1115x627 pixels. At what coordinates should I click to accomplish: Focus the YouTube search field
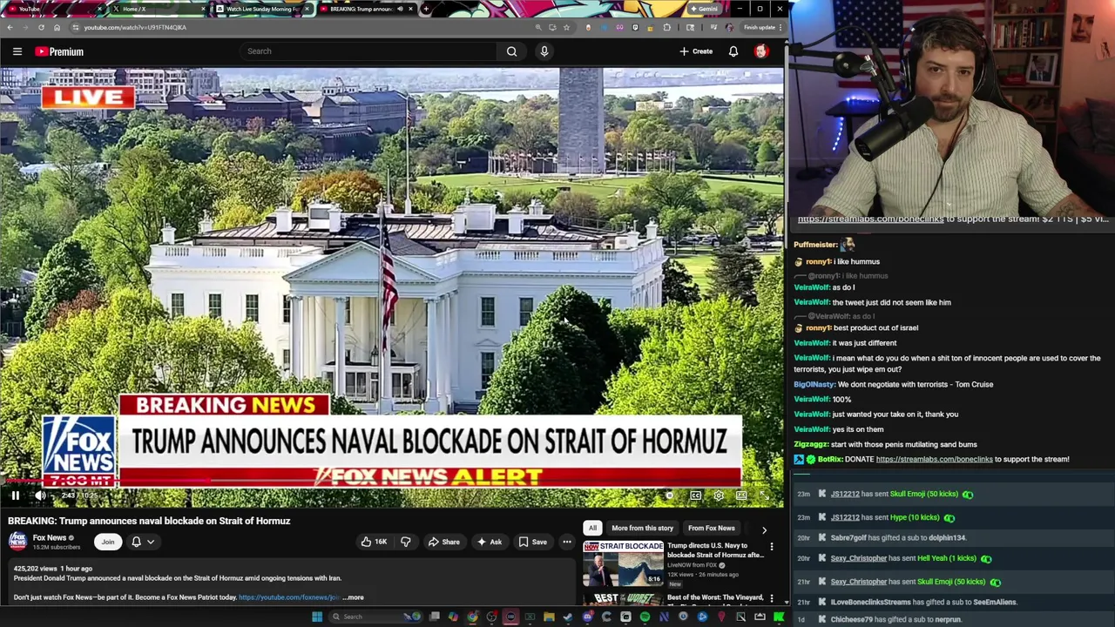tap(370, 51)
